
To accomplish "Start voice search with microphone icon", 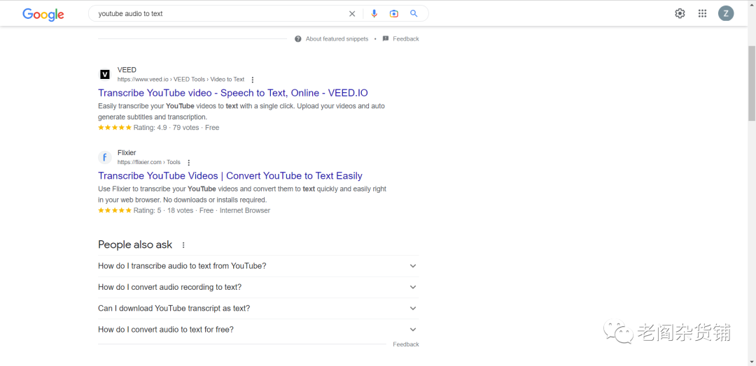I will 374,14.
